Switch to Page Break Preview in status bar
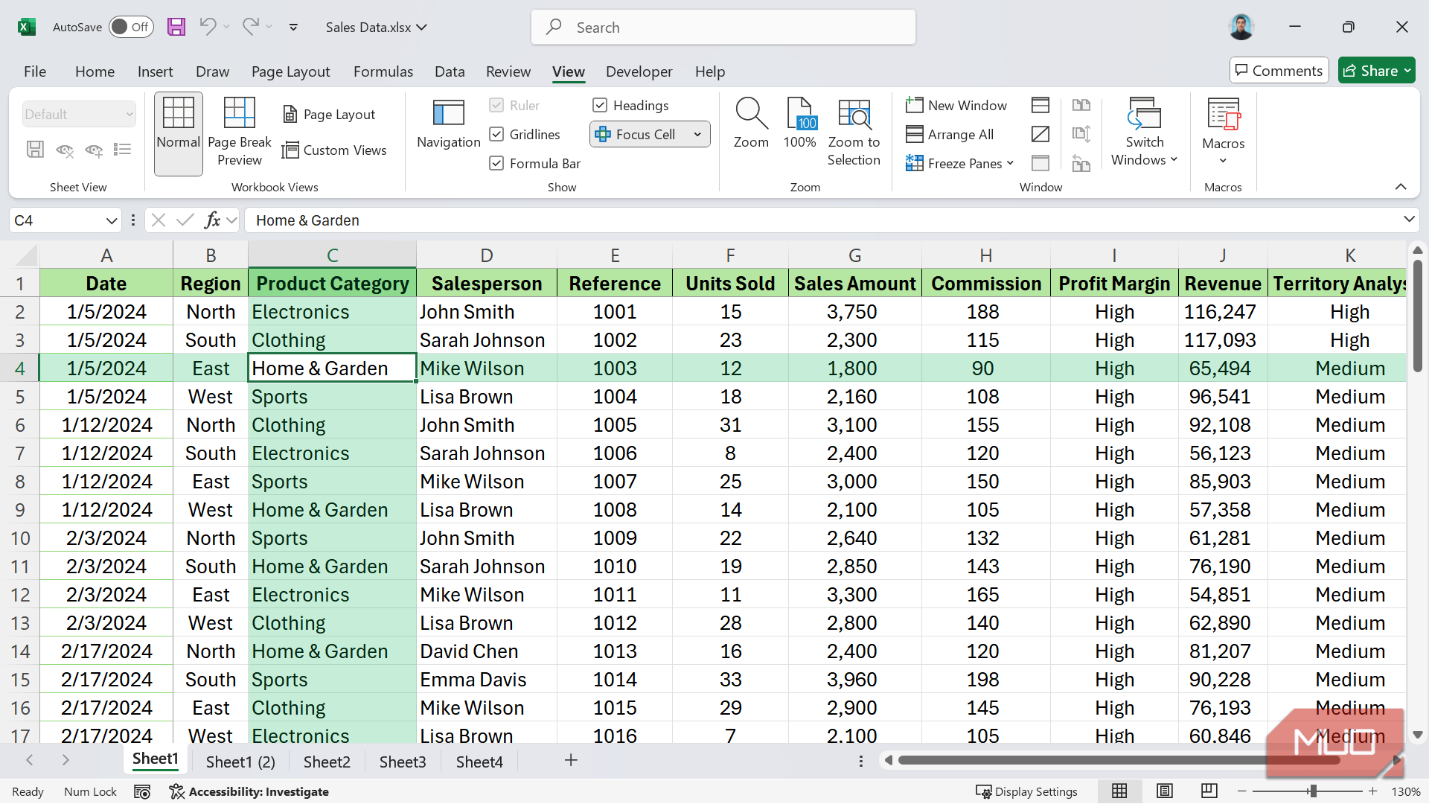Viewport: 1429px width, 804px height. 1209,791
